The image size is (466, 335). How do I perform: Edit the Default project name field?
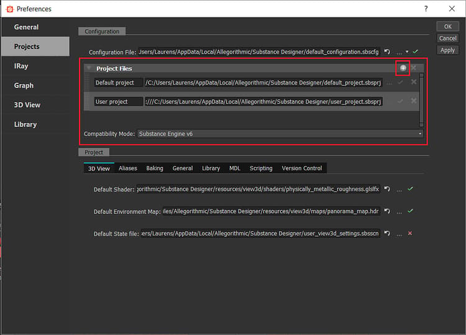[118, 83]
